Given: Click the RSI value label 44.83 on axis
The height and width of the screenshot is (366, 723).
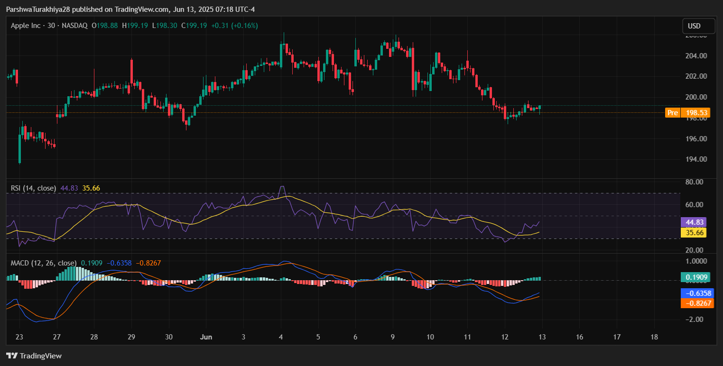Looking at the screenshot, I should tap(694, 222).
